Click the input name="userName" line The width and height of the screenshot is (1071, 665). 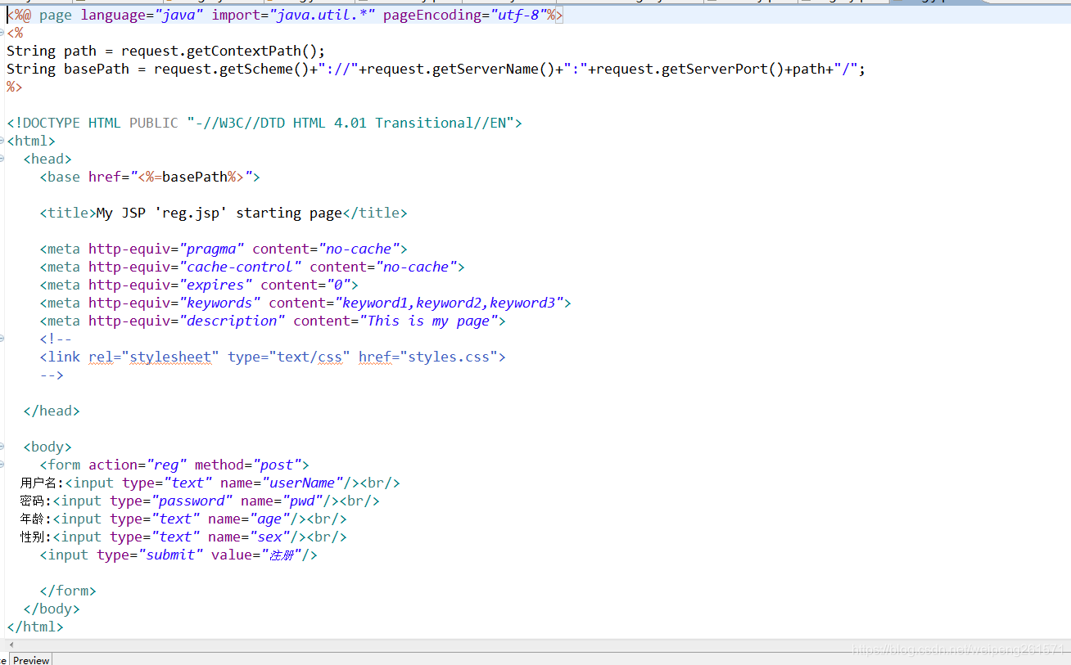(210, 483)
